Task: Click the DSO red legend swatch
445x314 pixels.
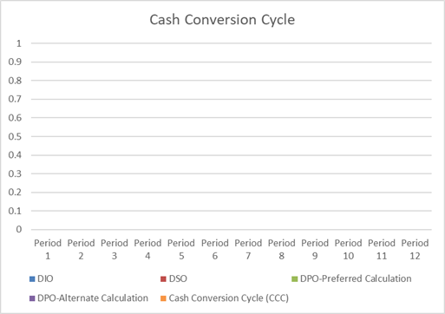Action: pos(163,279)
